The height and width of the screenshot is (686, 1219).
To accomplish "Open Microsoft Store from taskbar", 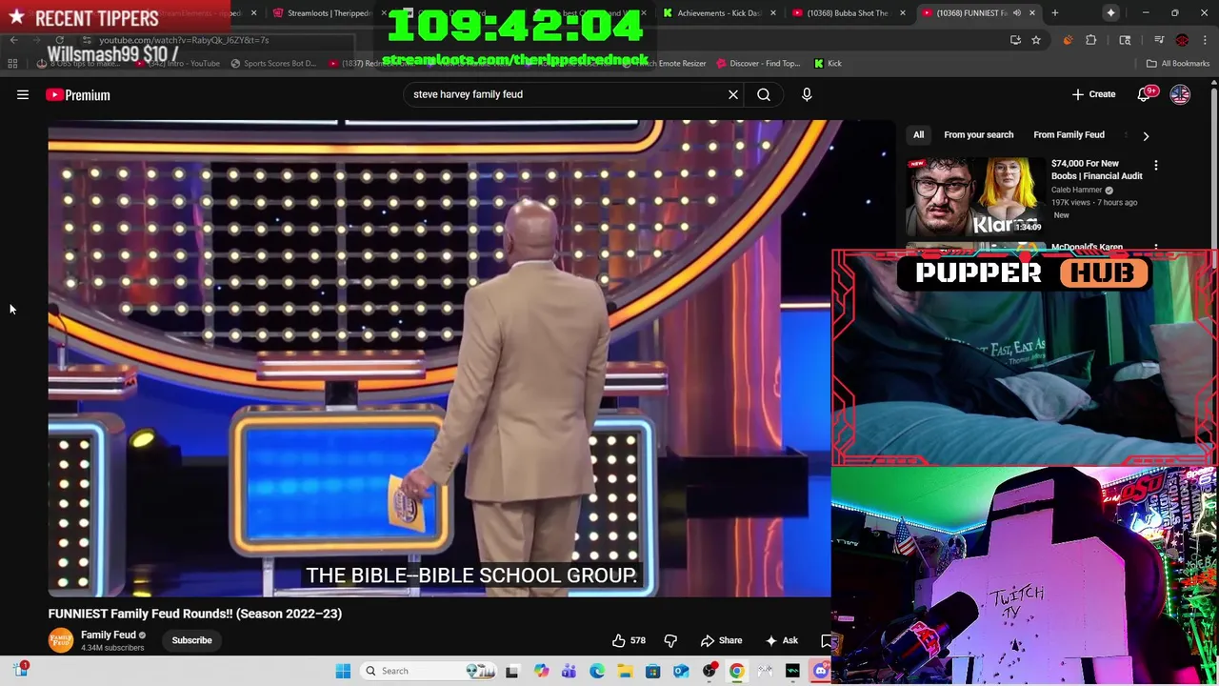I will pyautogui.click(x=652, y=671).
